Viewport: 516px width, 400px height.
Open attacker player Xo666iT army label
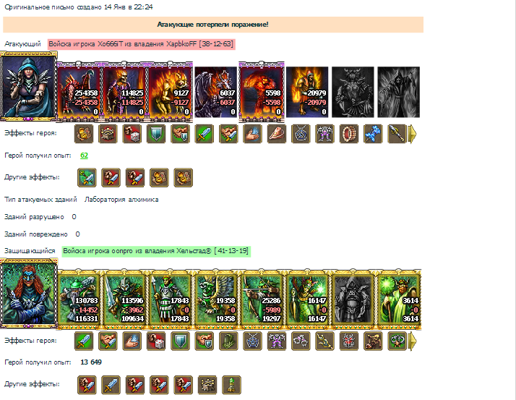(x=141, y=44)
